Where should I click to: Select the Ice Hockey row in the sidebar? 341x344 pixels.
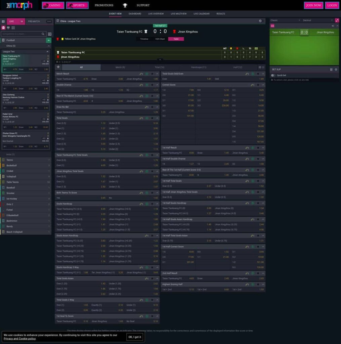[x=26, y=199]
